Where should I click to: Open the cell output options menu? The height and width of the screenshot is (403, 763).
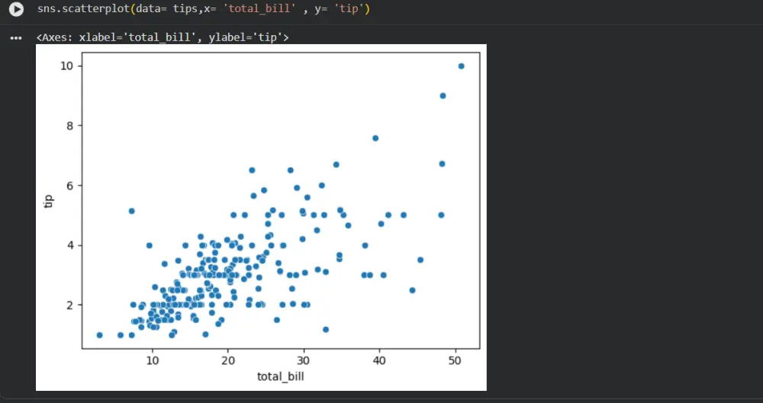16,38
